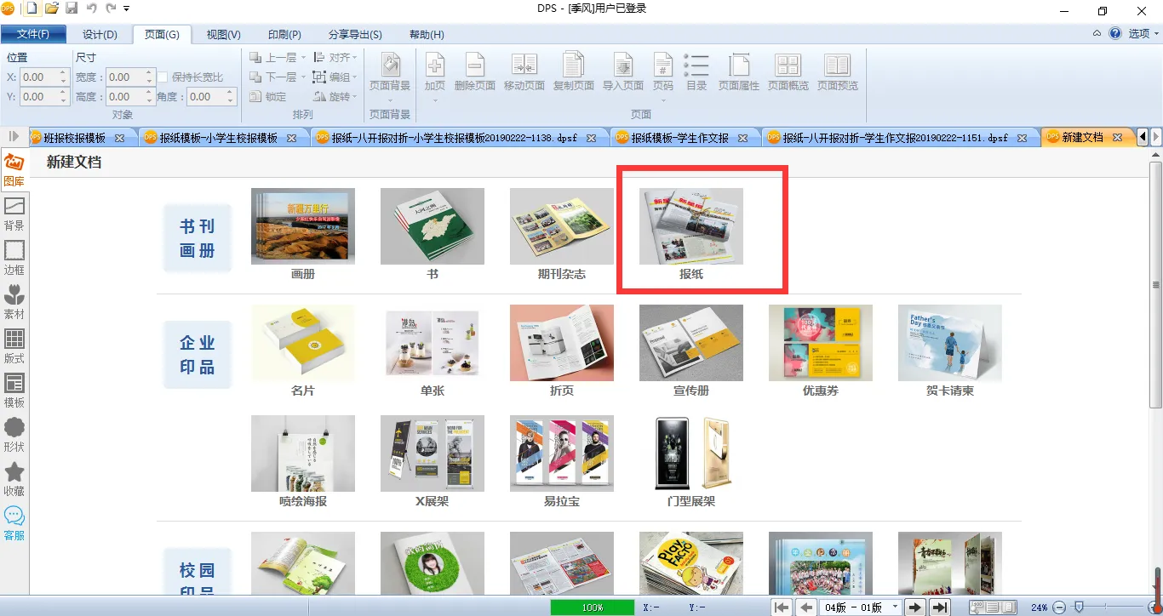Close the 新建文档 document tab
The width and height of the screenshot is (1163, 616).
click(x=1117, y=138)
